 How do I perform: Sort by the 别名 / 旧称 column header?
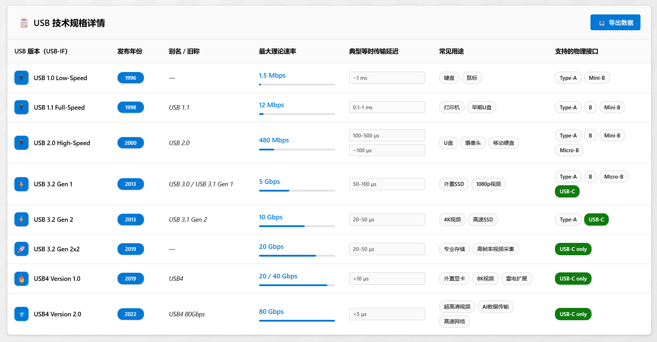pyautogui.click(x=184, y=51)
